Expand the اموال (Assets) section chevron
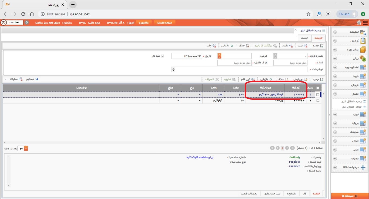 click(x=335, y=141)
